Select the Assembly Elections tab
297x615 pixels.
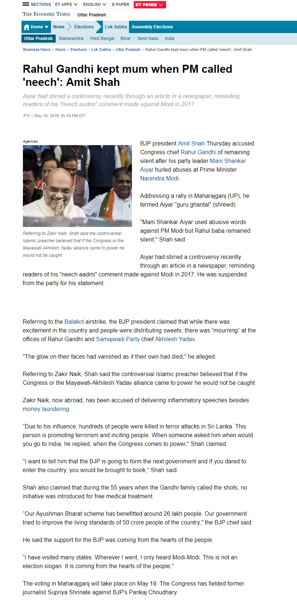152,27
